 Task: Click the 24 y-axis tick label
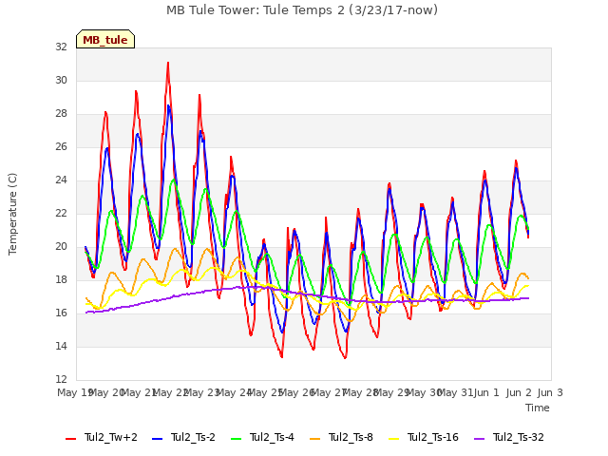click(x=61, y=180)
